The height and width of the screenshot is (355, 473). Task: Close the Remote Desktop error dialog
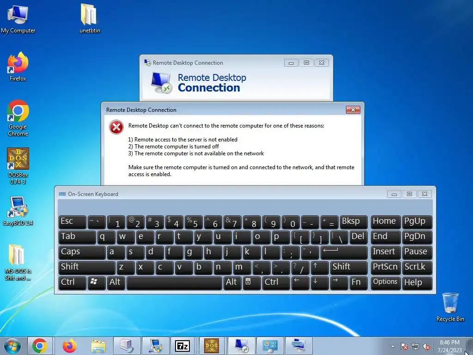tap(353, 110)
